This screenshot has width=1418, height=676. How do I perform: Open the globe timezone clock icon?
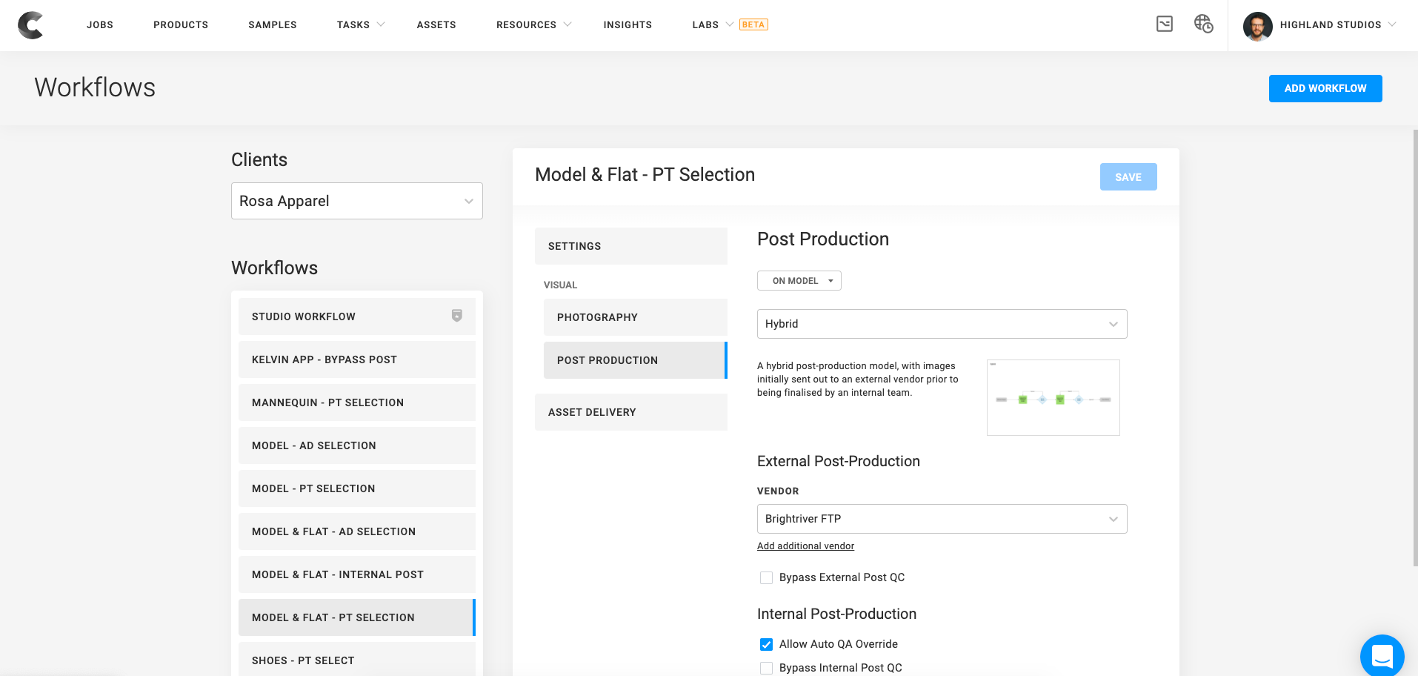click(x=1203, y=24)
